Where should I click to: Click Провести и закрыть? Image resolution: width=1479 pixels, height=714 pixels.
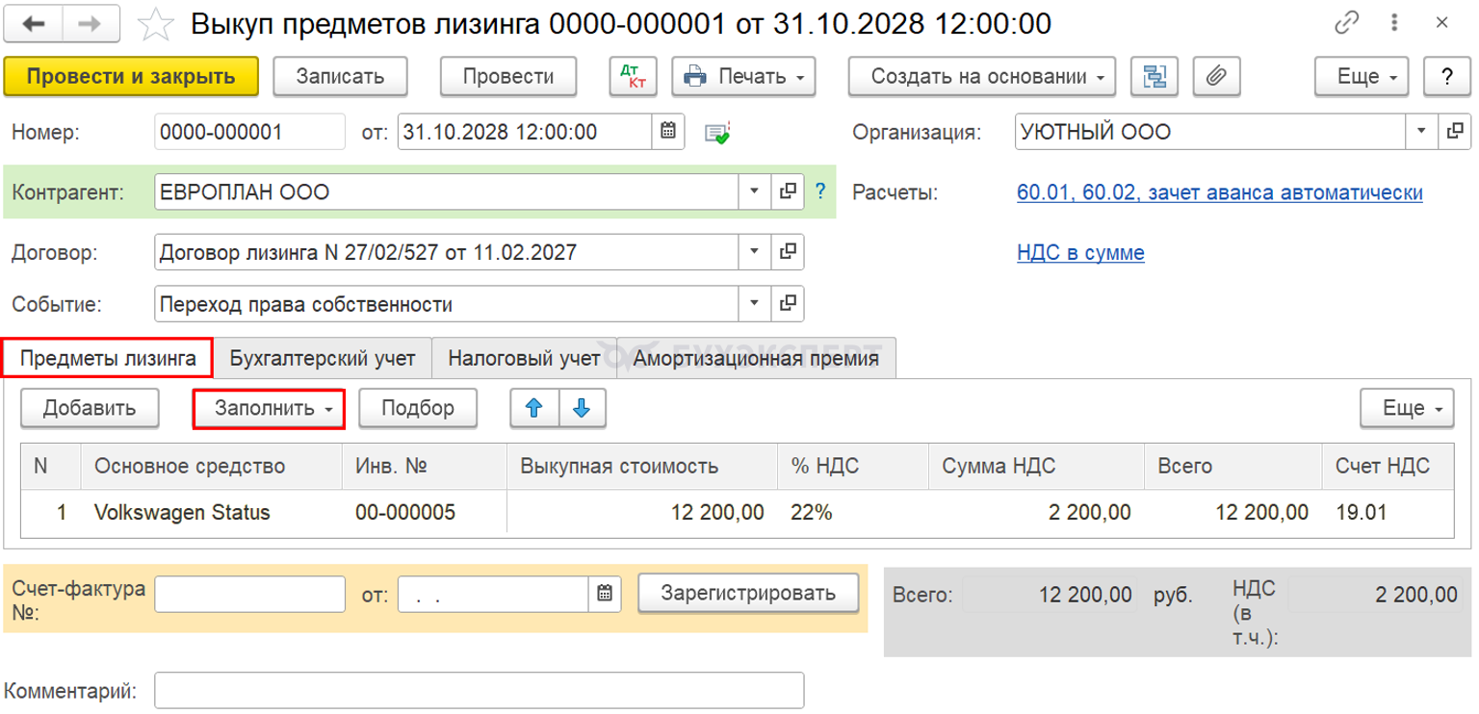(x=132, y=77)
